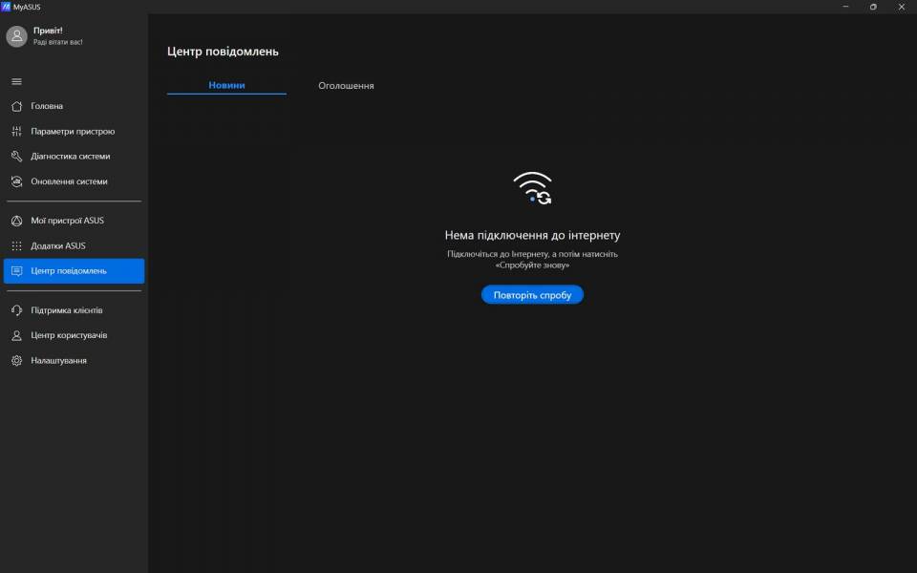
Task: Click the Центр повідомлень message icon
Action: pyautogui.click(x=16, y=270)
